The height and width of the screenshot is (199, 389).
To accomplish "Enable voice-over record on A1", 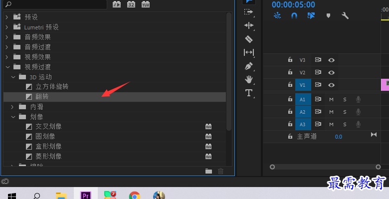I will [358, 100].
